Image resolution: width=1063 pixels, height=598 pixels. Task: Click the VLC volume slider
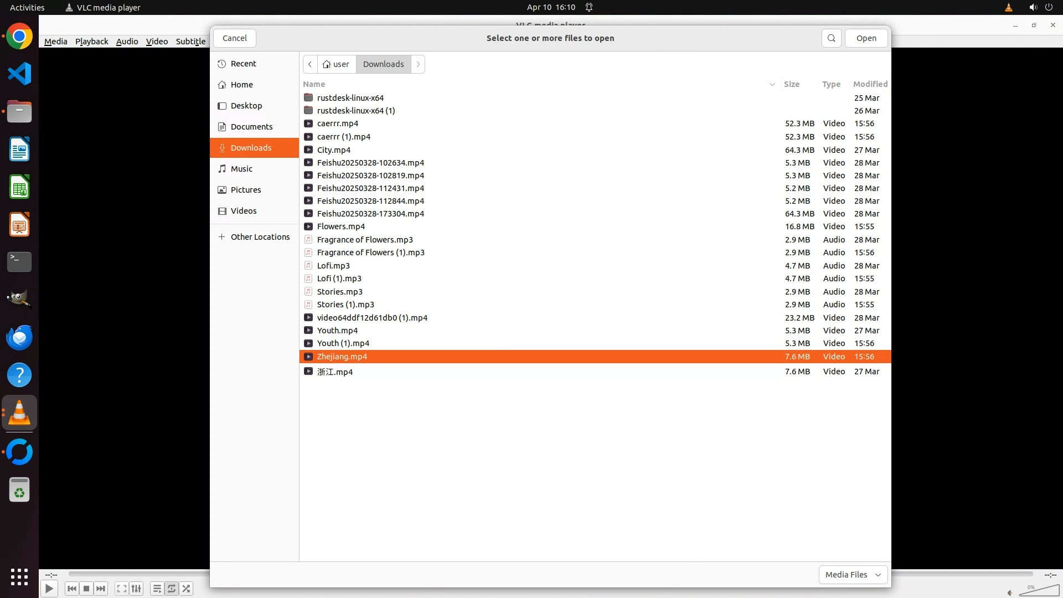1040,591
